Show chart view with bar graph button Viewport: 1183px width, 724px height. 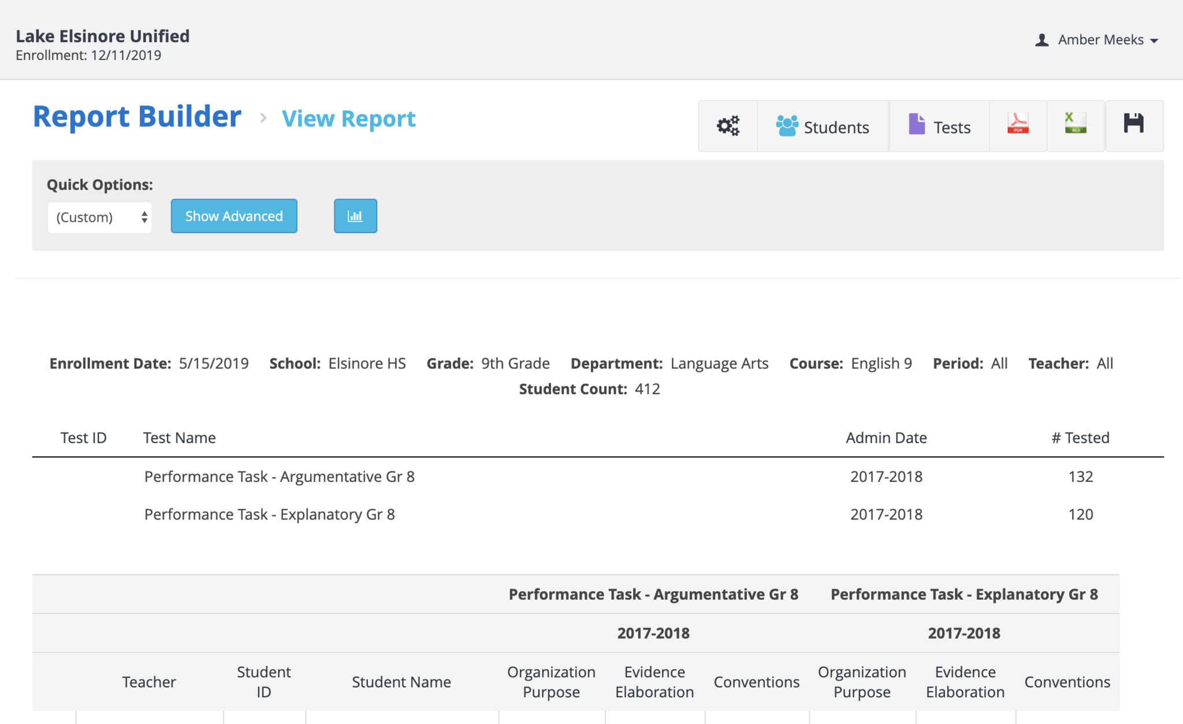click(355, 216)
